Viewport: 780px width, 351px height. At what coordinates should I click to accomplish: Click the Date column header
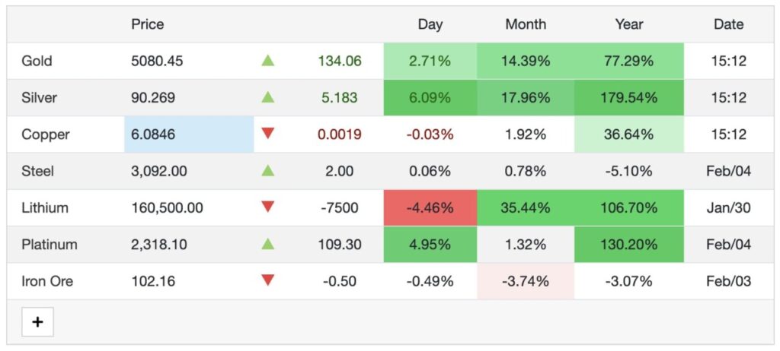tap(728, 24)
